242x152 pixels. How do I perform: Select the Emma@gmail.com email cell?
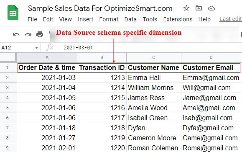coord(211,77)
